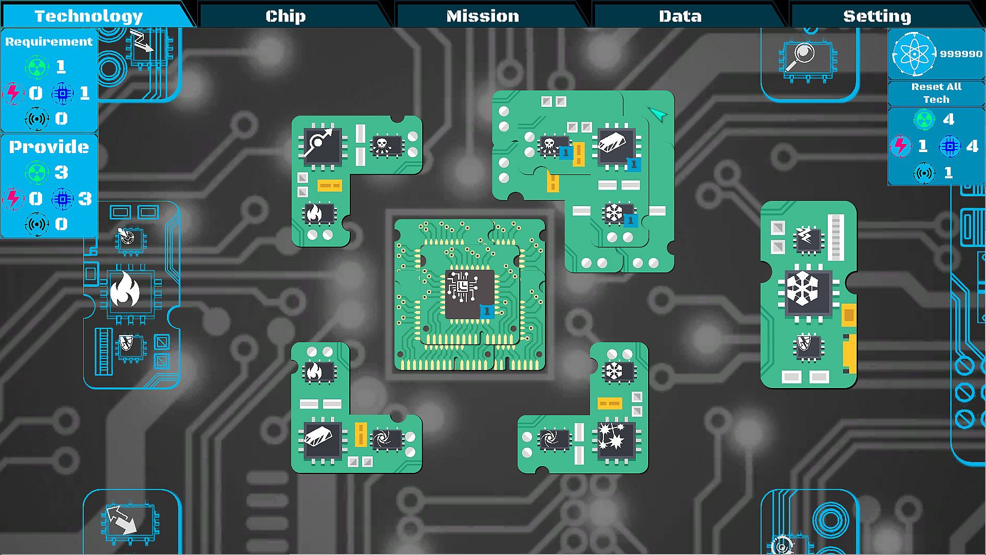Select the shield chip on right green board
This screenshot has width=986, height=555.
pyautogui.click(x=807, y=345)
